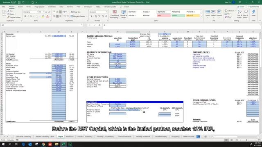Open the Fill dropdown in Editing group
The image size is (262, 147).
pyautogui.click(x=228, y=14)
